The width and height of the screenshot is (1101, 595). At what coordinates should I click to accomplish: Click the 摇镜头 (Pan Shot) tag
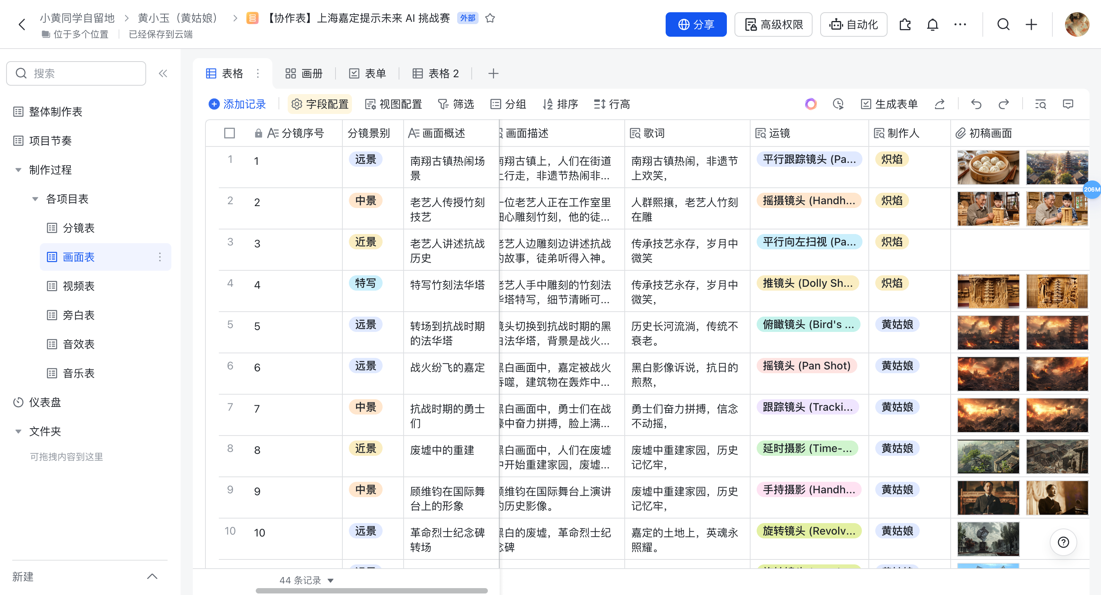point(806,366)
